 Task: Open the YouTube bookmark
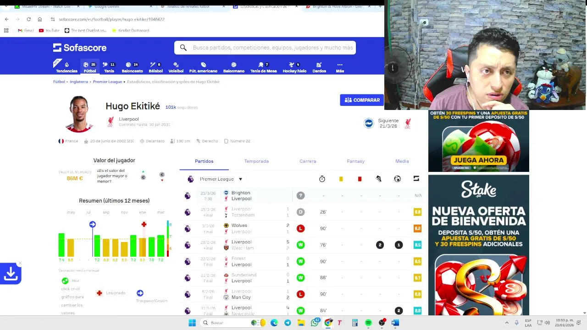(x=49, y=30)
